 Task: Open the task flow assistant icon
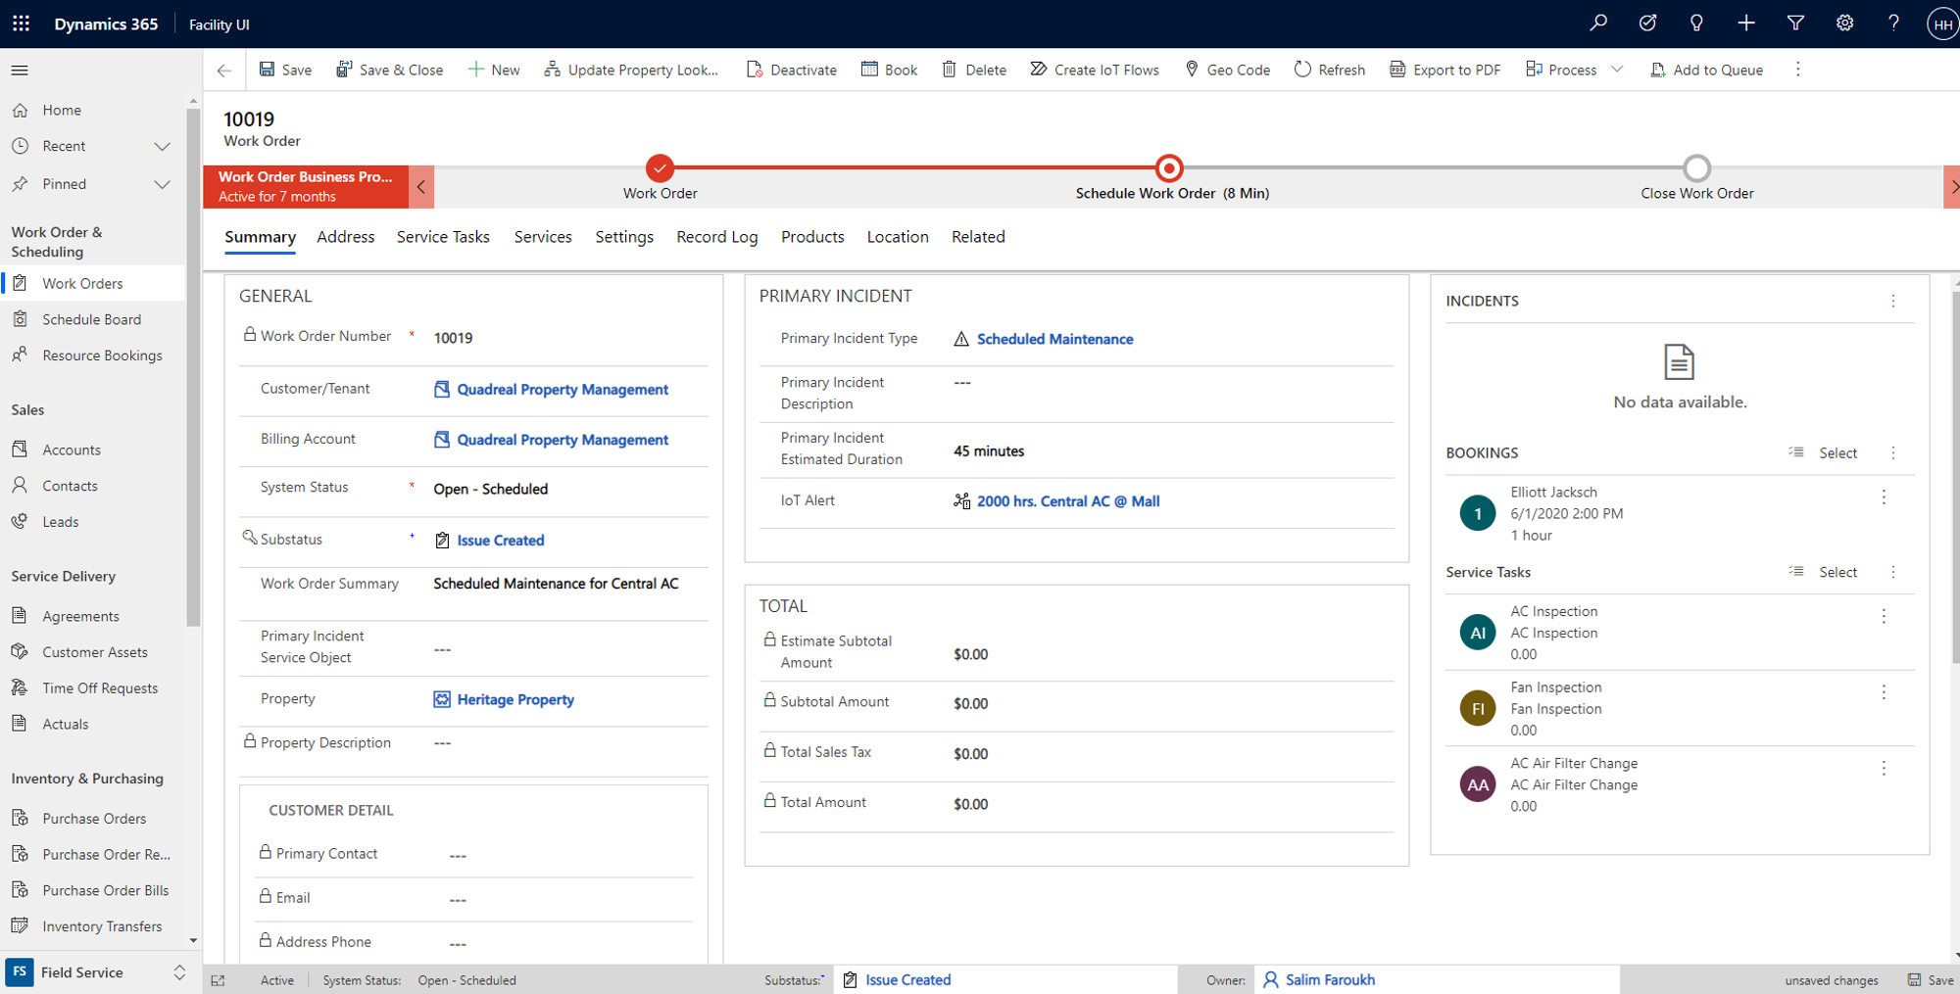coord(1647,23)
